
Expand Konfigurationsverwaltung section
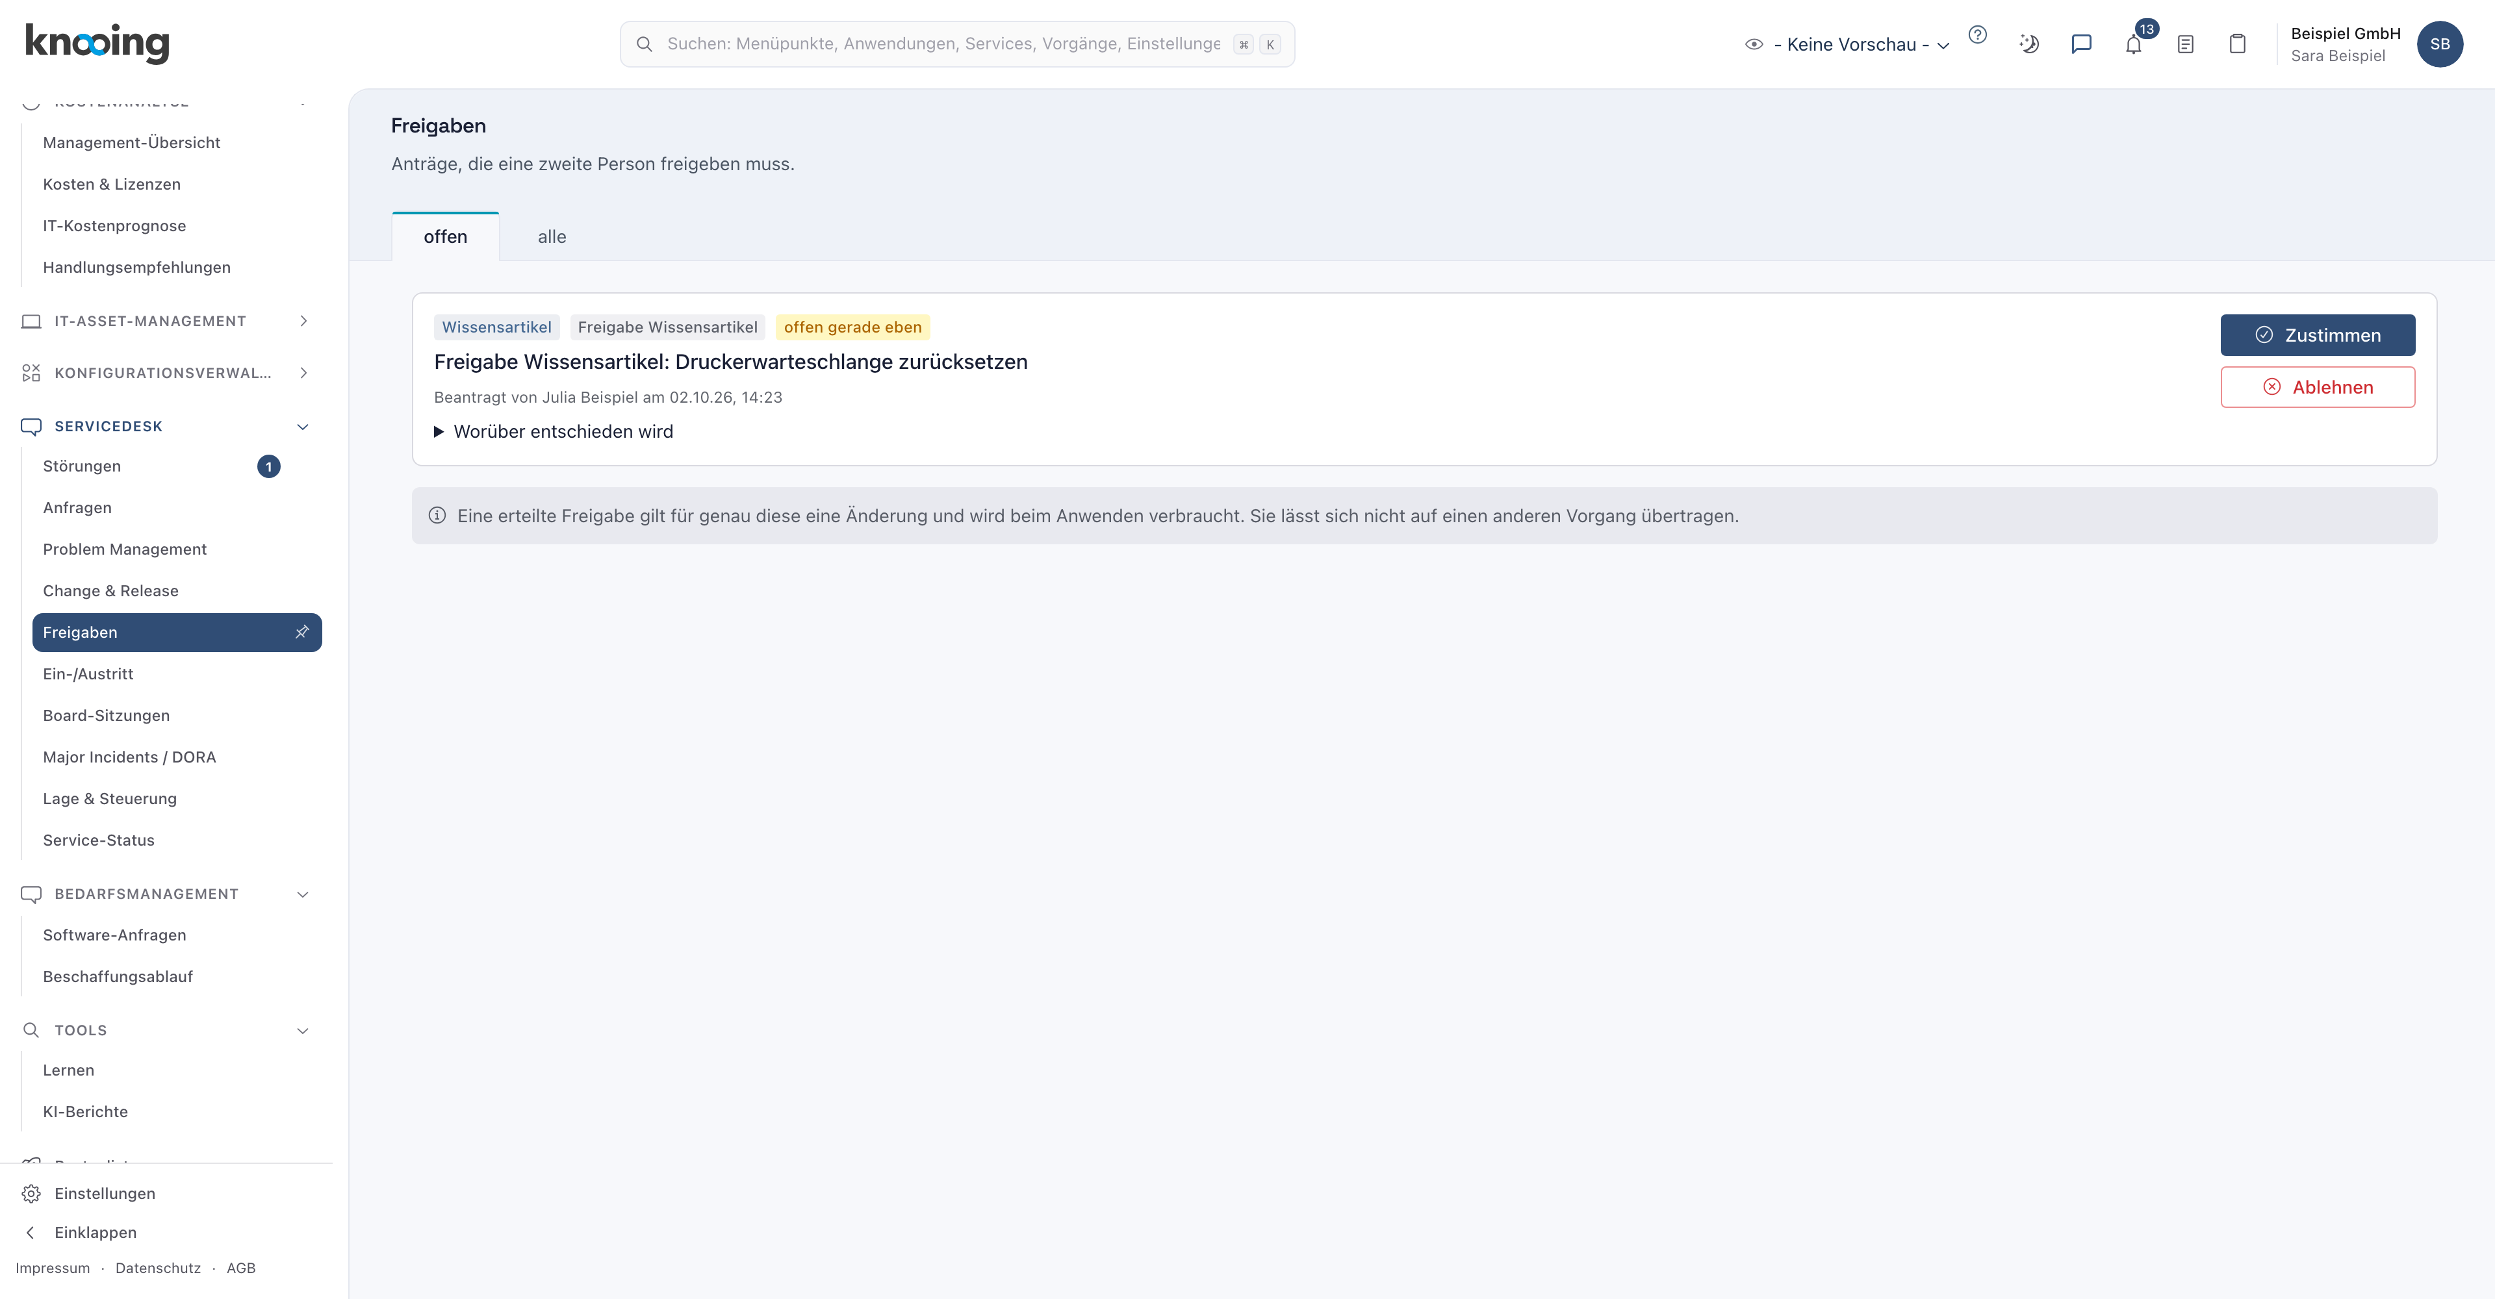(x=166, y=373)
